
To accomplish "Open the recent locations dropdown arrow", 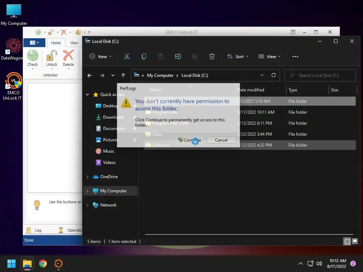I will tap(113, 75).
